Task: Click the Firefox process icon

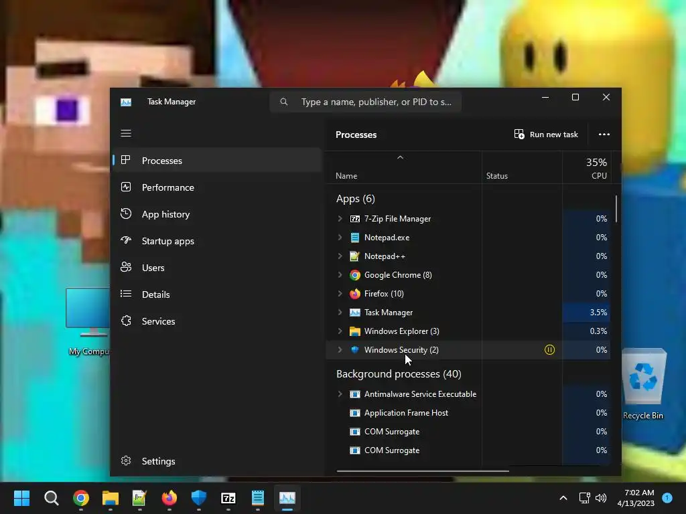Action: [355, 294]
